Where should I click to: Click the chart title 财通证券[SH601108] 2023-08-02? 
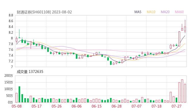tap(44, 12)
